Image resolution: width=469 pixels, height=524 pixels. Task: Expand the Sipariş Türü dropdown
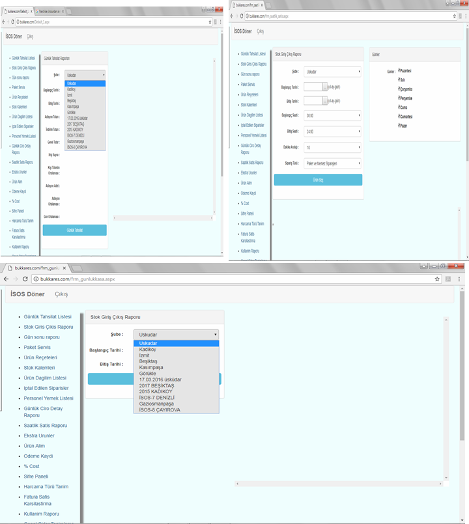click(x=332, y=163)
